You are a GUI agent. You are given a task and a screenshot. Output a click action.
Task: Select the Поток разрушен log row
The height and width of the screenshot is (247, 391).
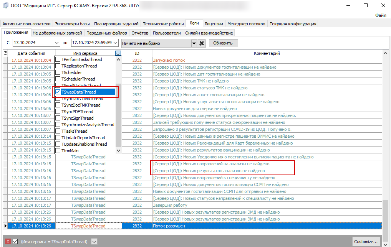pyautogui.click(x=192, y=226)
